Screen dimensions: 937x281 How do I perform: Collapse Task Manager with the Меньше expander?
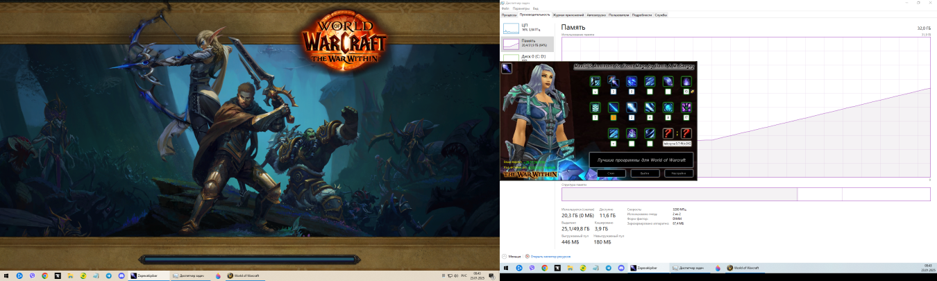tap(512, 256)
